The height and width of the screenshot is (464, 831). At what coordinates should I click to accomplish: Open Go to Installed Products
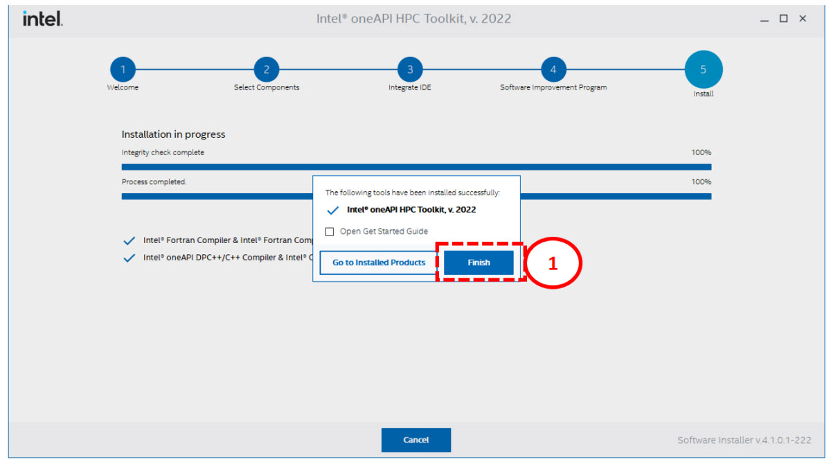[x=377, y=262]
